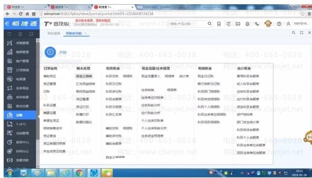Screen dimensions: 312x178
Task: Click the phone support icon in header
Action: tap(257, 24)
